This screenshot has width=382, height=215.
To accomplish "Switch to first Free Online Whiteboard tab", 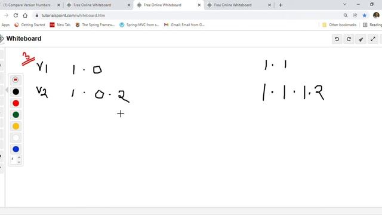I will click(x=93, y=5).
